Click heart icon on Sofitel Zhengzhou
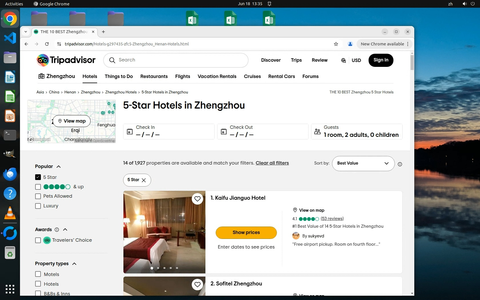Image resolution: width=480 pixels, height=300 pixels. (x=197, y=284)
